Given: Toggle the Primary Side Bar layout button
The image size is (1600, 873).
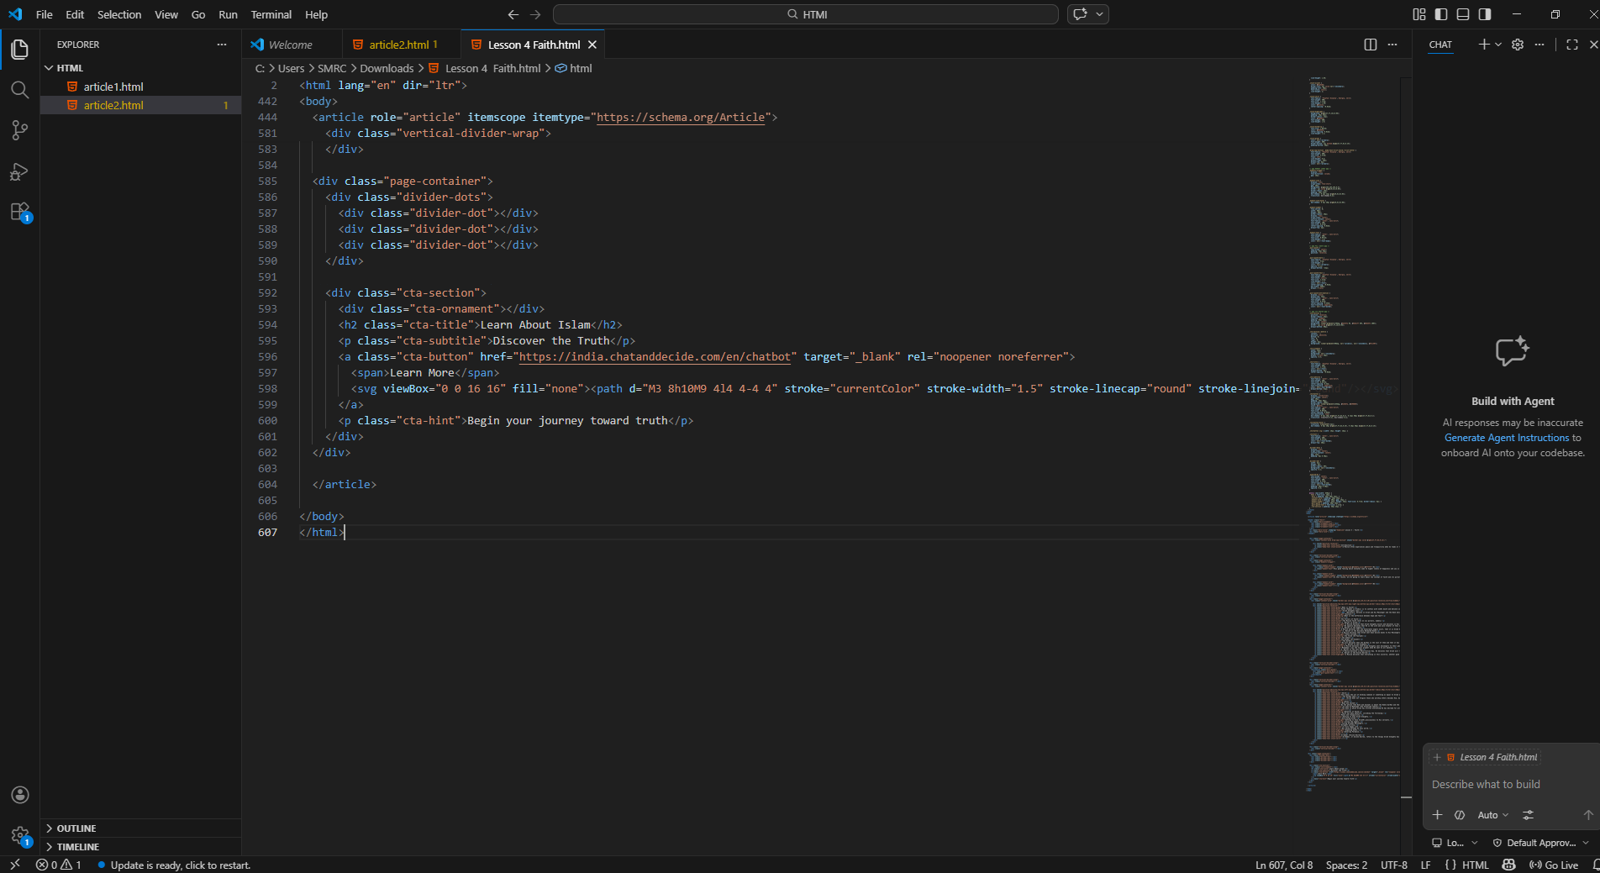Looking at the screenshot, I should (x=1441, y=14).
